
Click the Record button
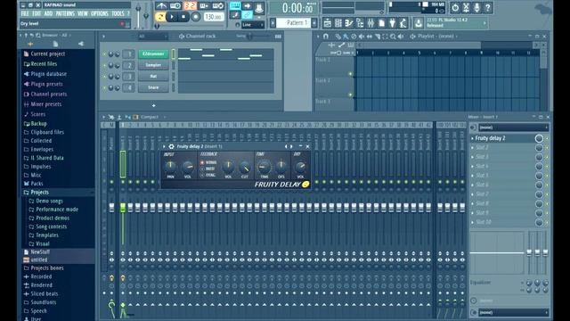point(196,16)
